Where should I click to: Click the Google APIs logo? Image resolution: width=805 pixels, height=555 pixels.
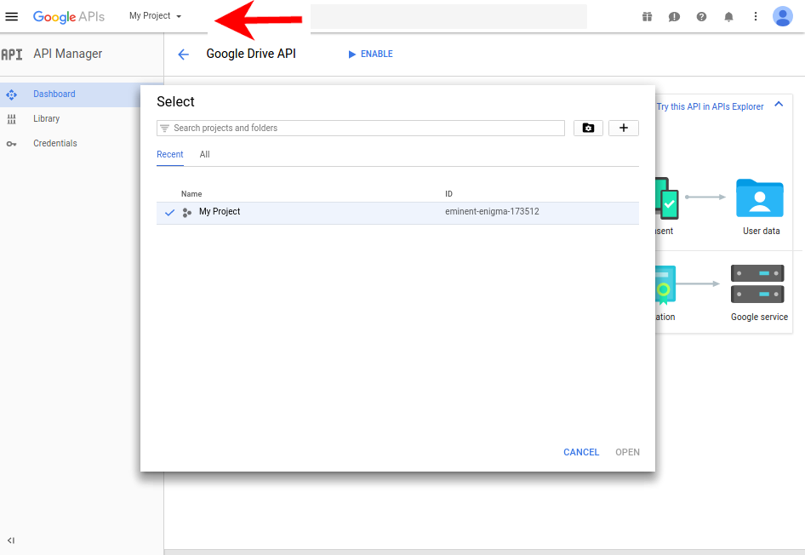[69, 16]
